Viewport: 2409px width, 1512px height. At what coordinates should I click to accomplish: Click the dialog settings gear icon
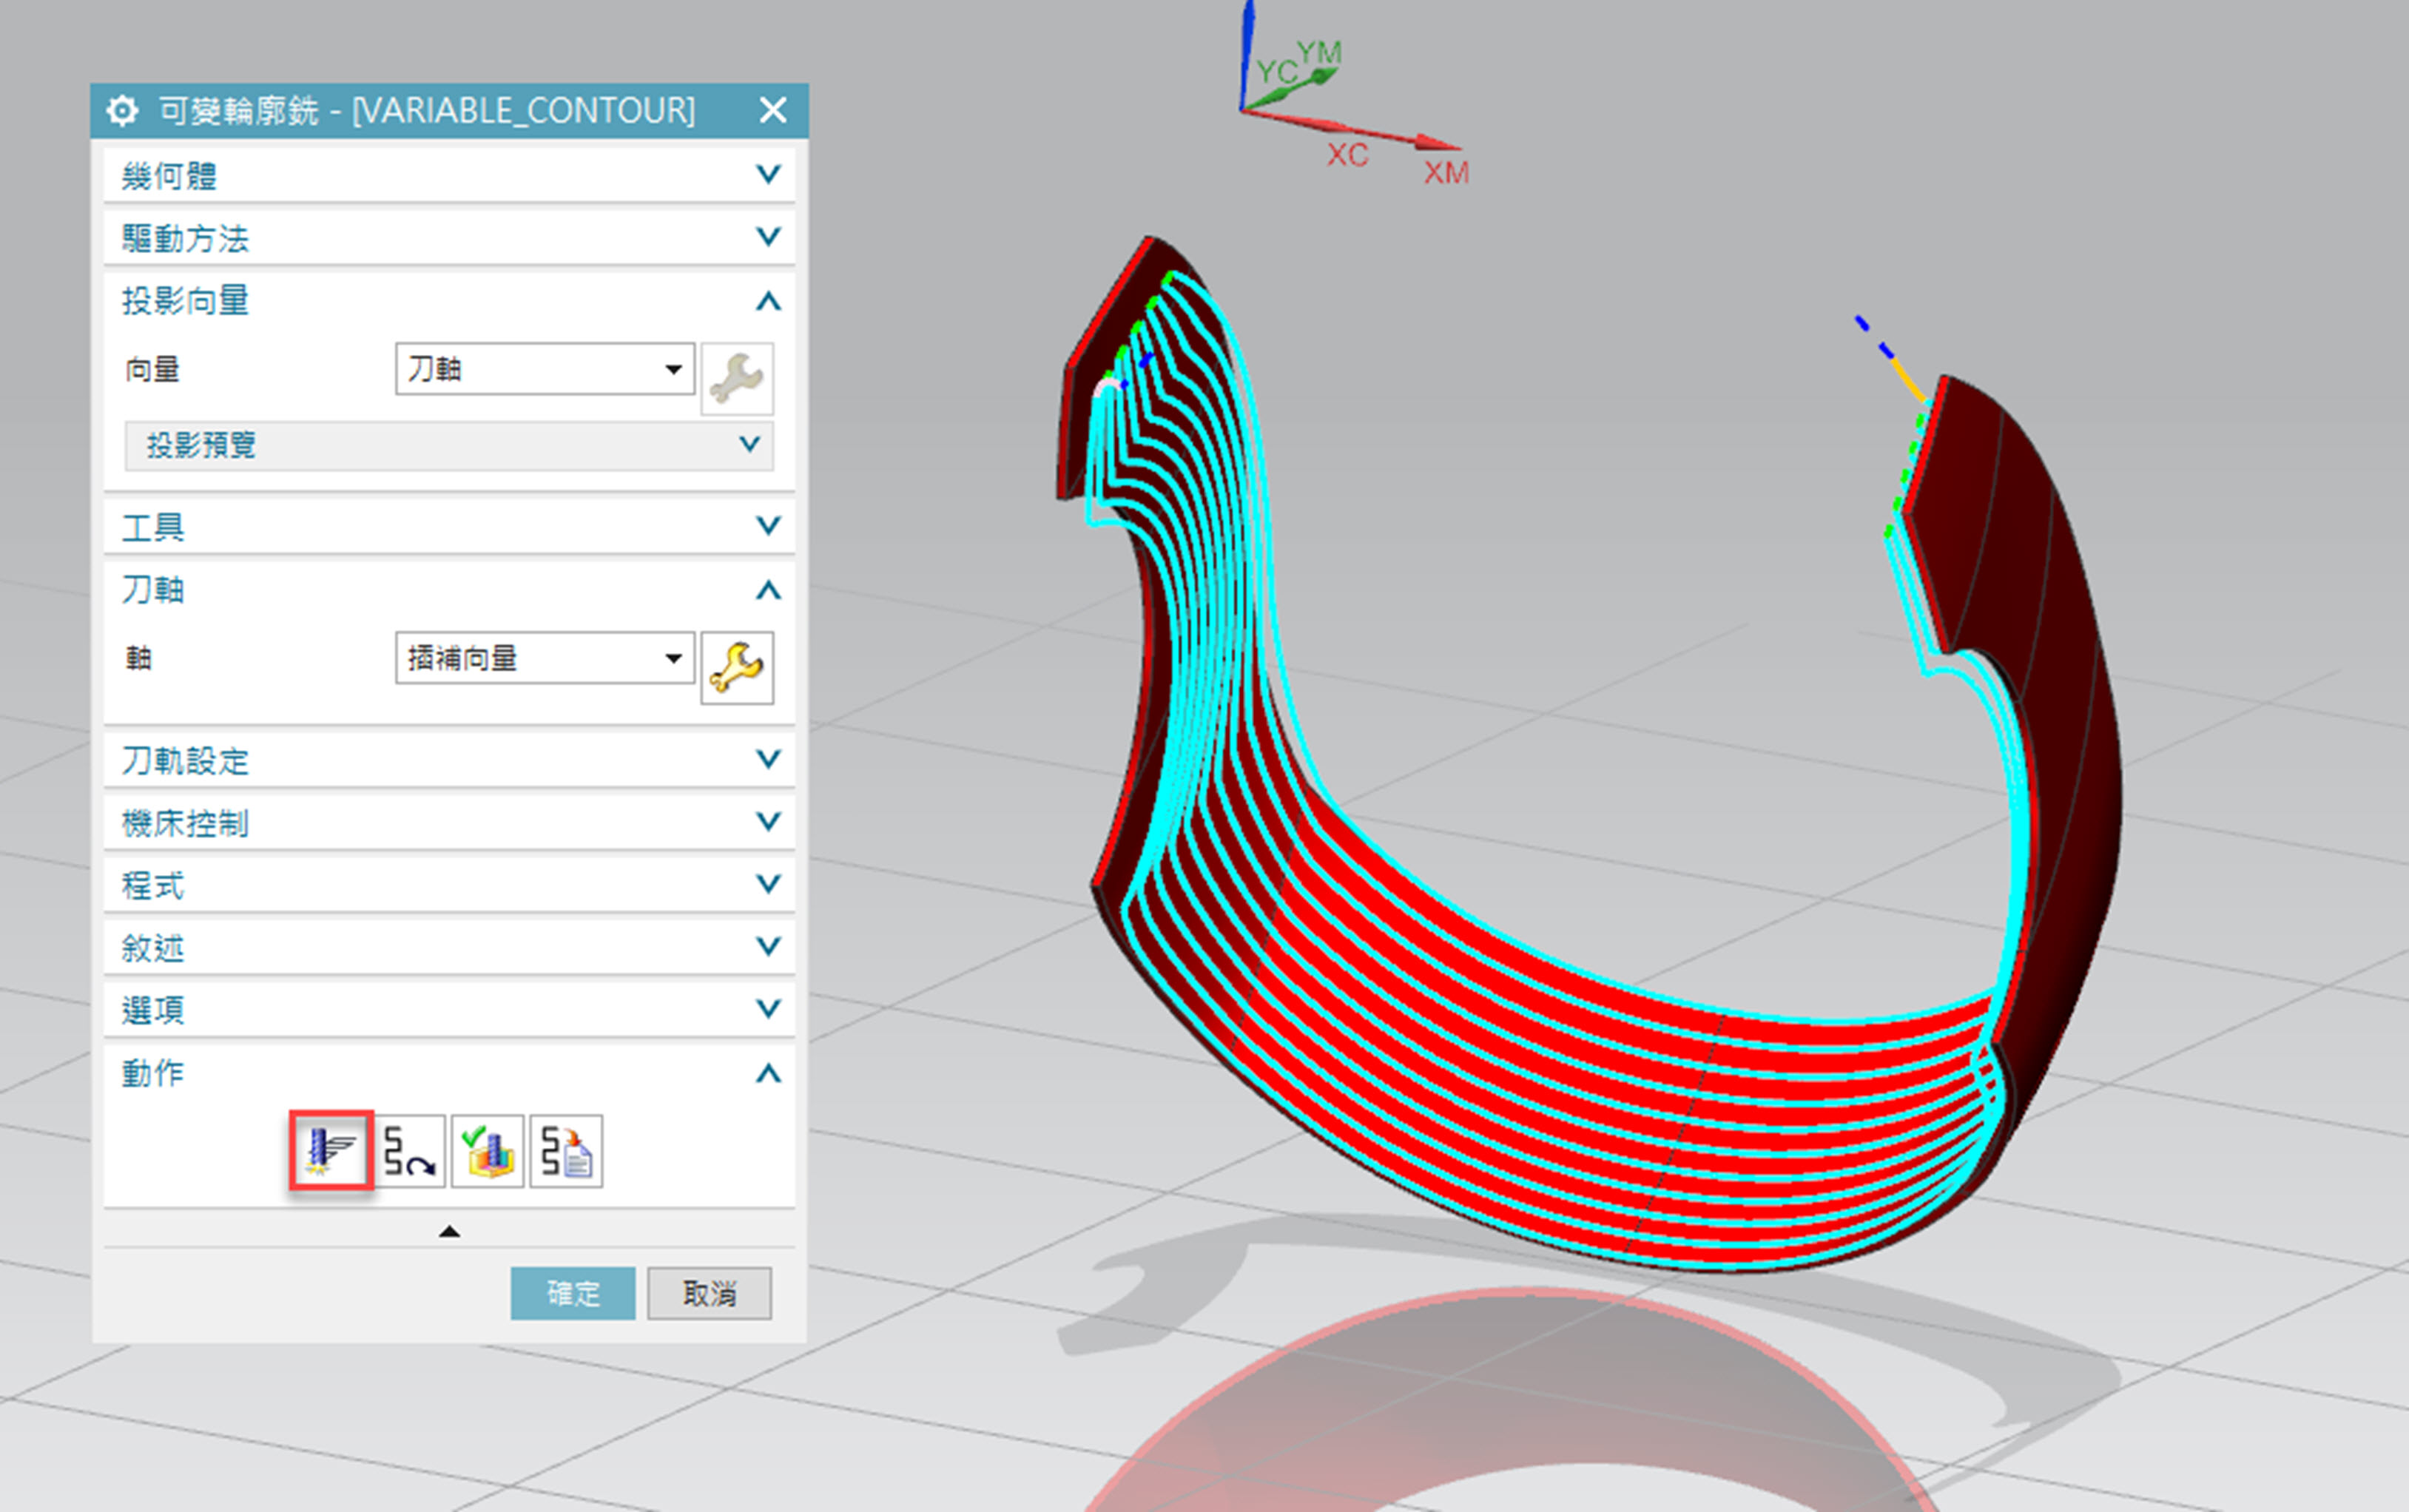[122, 110]
